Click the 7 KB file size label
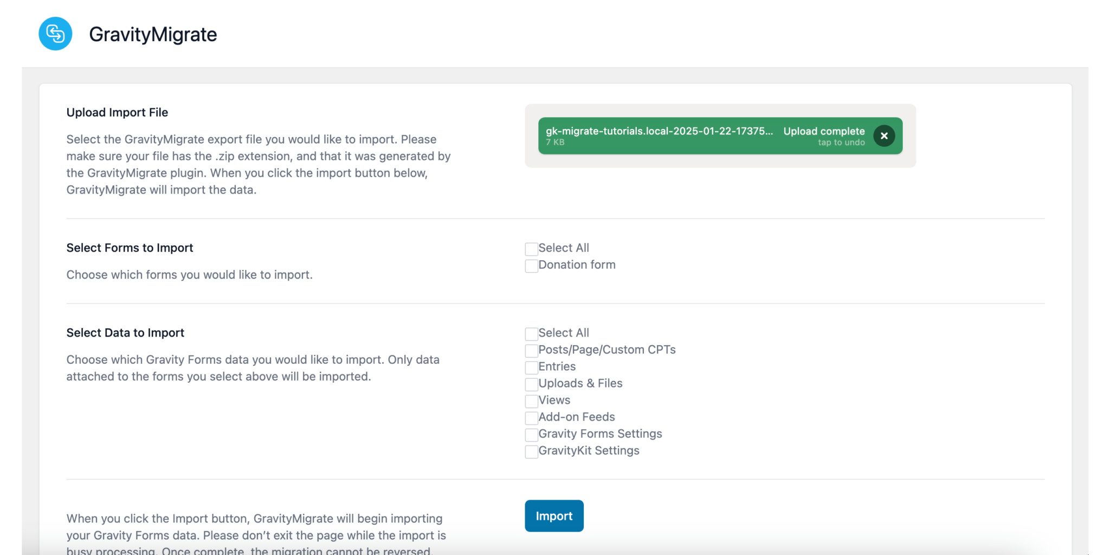The height and width of the screenshot is (555, 1110). pos(555,142)
